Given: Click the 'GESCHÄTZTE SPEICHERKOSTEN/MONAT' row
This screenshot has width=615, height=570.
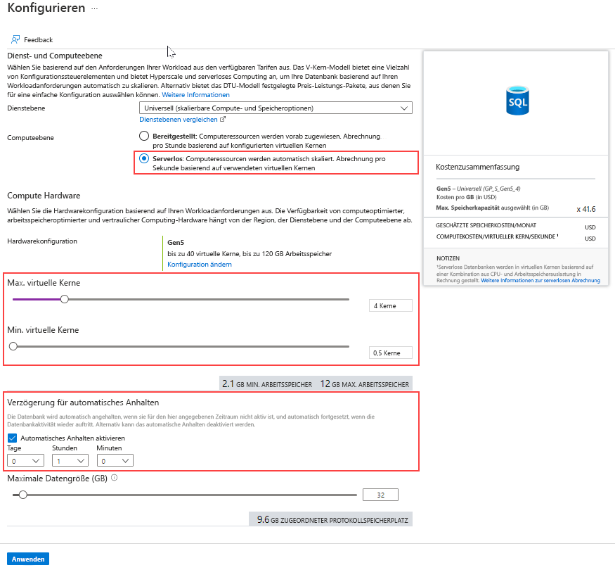Looking at the screenshot, I should tap(516, 226).
